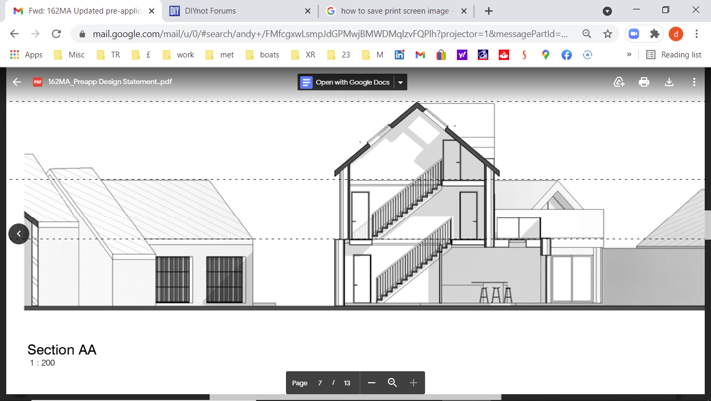Open the PDF viewer more-actions menu

pyautogui.click(x=694, y=82)
